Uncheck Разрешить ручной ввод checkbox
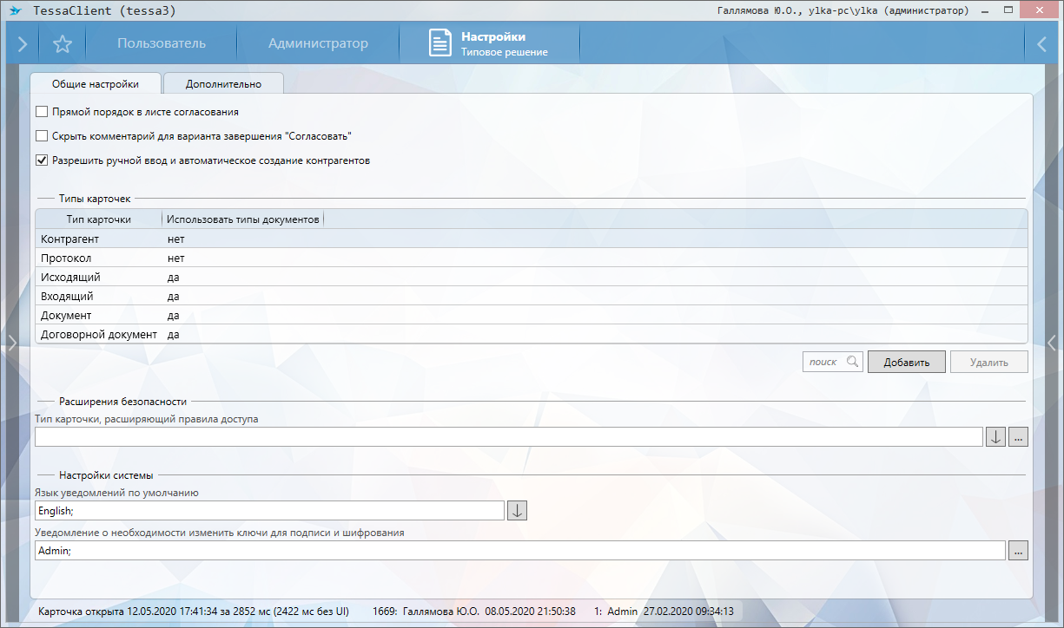Screen dimensions: 1064x628 coord(42,160)
